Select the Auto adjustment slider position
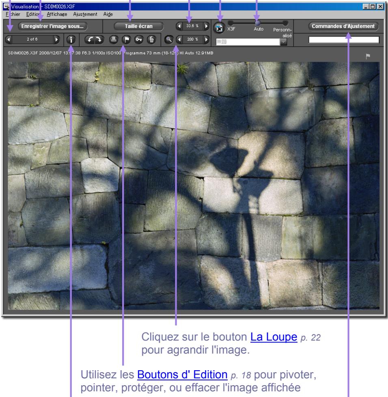This screenshot has width=388, height=397. click(x=258, y=23)
